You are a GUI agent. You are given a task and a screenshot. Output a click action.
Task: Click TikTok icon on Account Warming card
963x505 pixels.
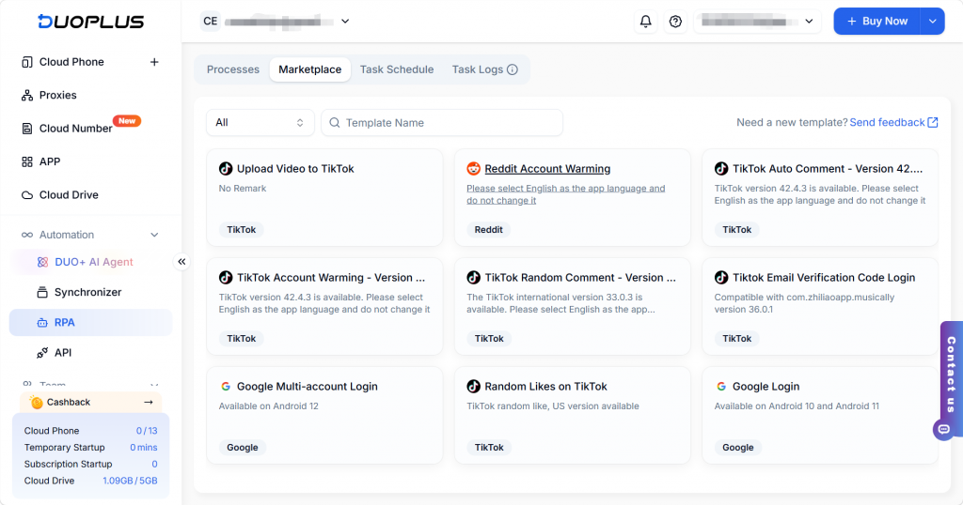pyautogui.click(x=226, y=278)
